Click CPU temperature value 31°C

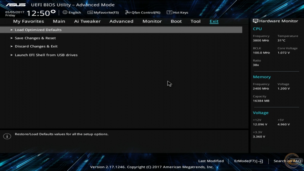coord(281,41)
